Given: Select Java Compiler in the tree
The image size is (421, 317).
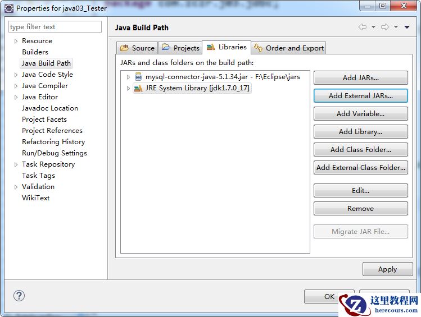Looking at the screenshot, I should pyautogui.click(x=45, y=86).
